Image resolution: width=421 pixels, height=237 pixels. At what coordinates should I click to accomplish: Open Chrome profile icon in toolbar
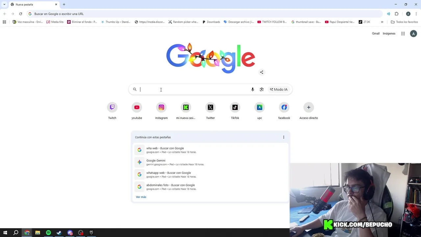pos(408,14)
